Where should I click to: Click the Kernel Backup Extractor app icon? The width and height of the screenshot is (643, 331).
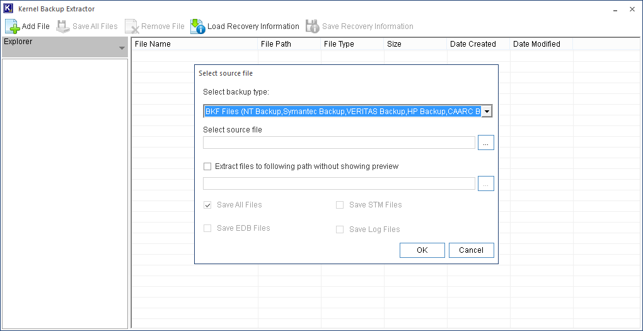(x=8, y=9)
